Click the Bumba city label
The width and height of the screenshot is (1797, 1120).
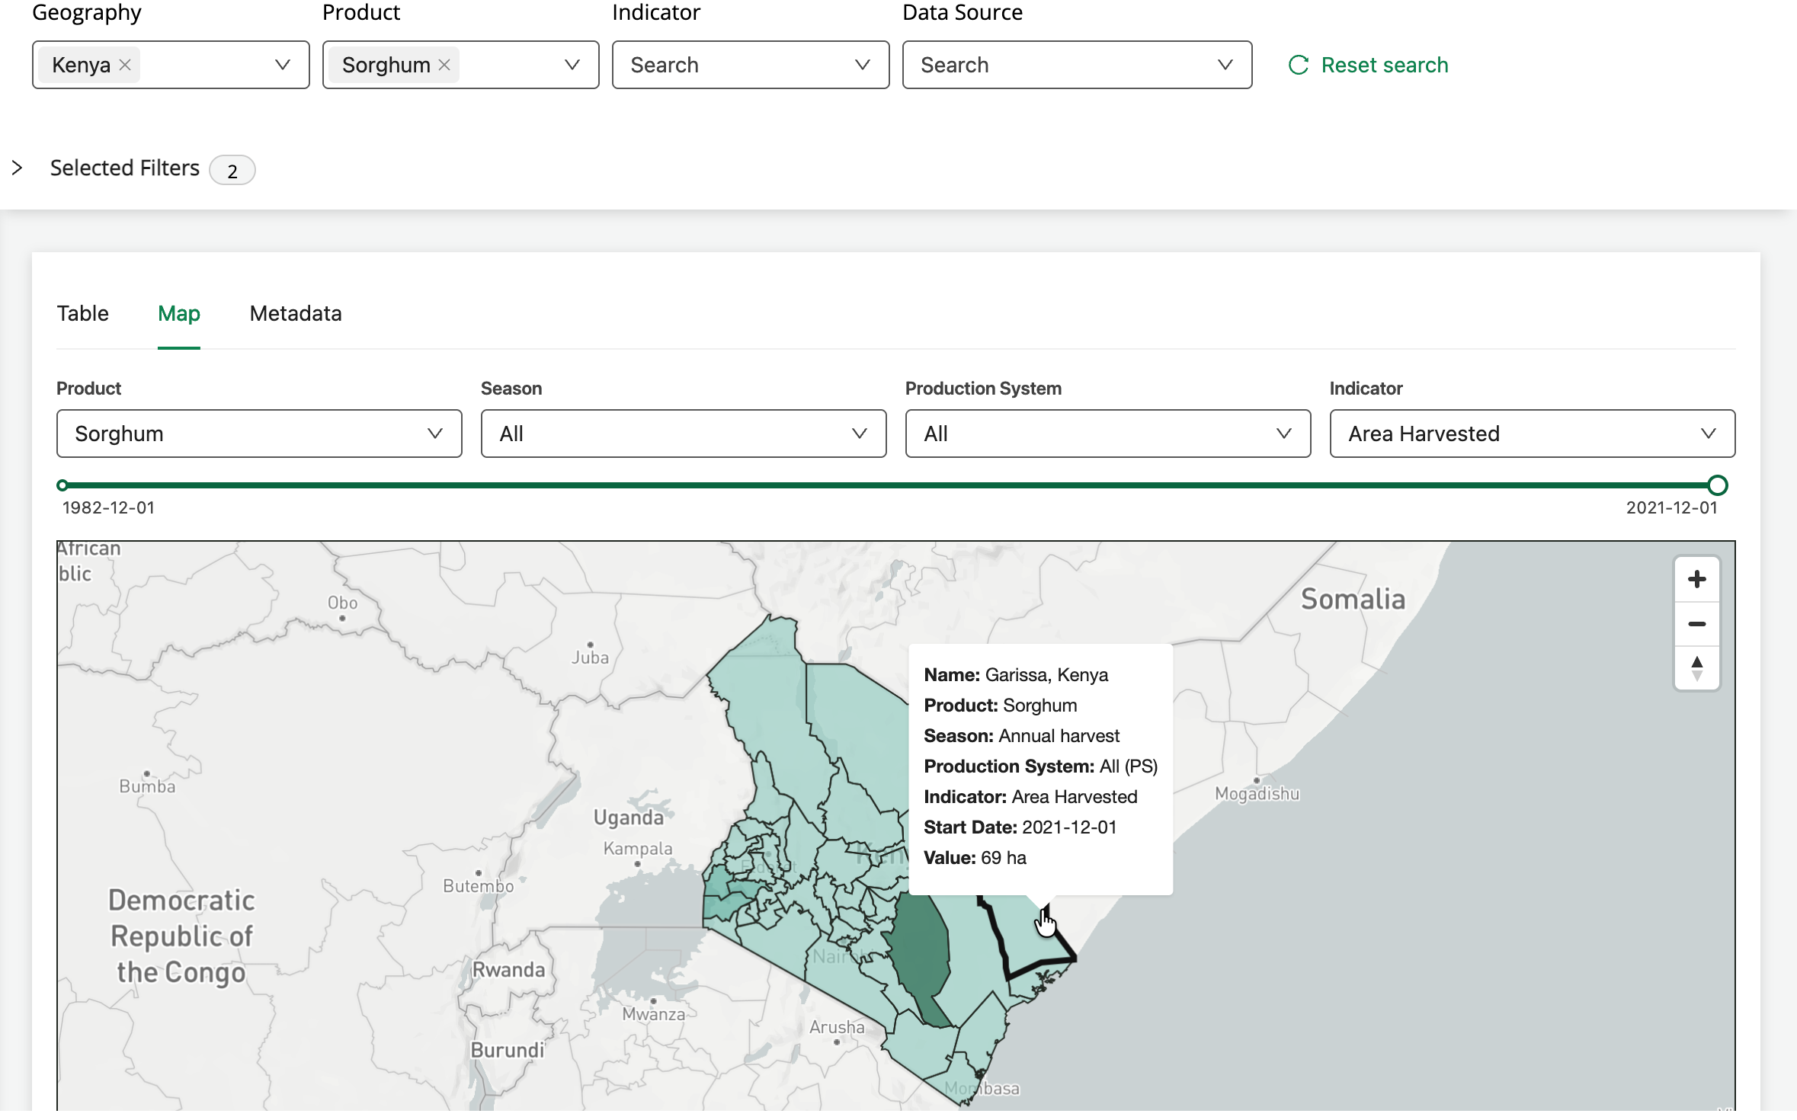(147, 786)
